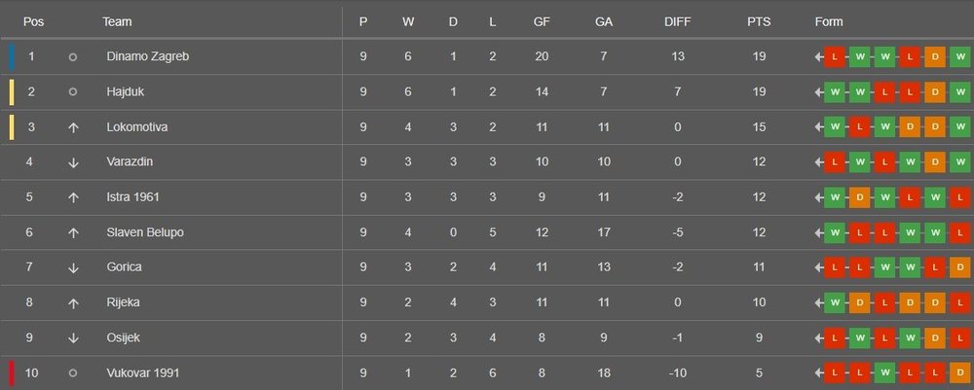Click the red relegation marker beside Vukovar
Image resolution: width=974 pixels, height=390 pixels.
pos(12,373)
